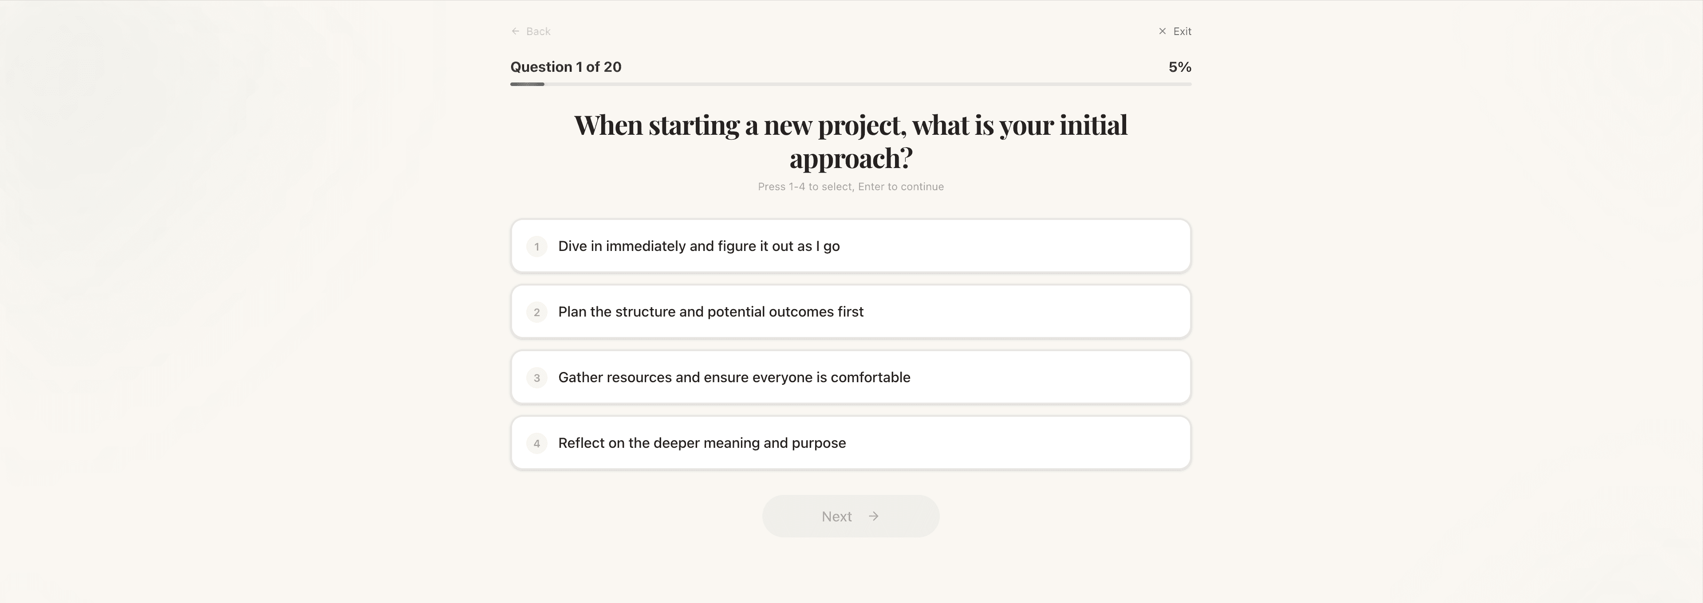Click the 'Press 1-4 to select' hint text
This screenshot has height=603, width=1703.
850,186
